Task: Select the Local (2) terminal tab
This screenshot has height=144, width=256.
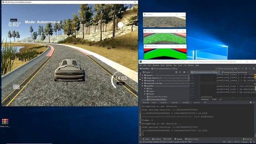Action: tap(164, 102)
